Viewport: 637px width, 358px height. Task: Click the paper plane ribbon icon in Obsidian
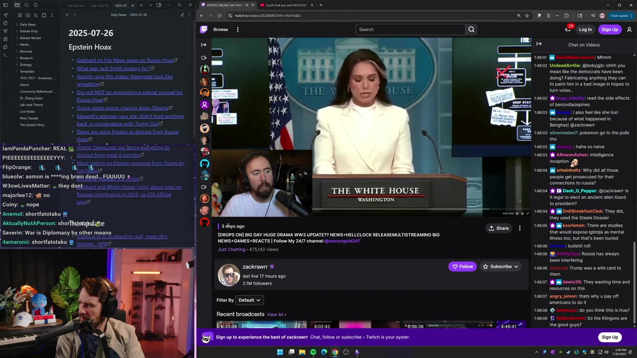(x=5, y=15)
